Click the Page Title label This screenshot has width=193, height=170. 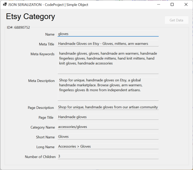(46, 118)
